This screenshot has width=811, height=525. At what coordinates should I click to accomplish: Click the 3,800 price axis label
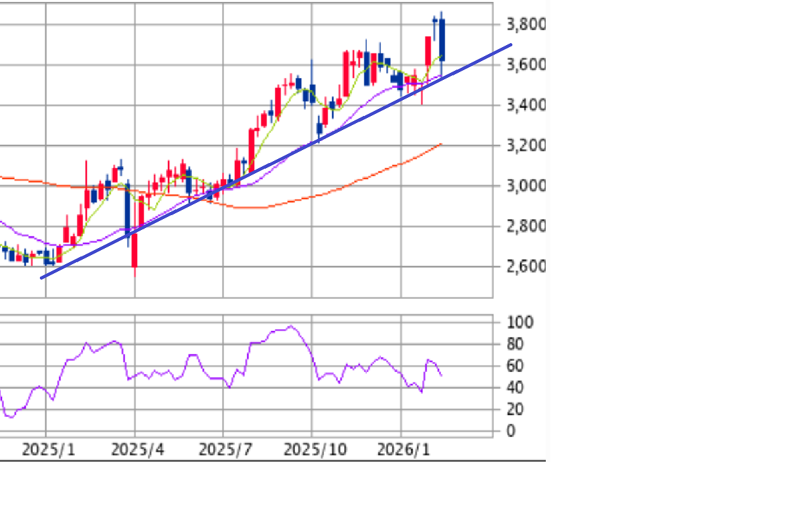[x=525, y=25]
